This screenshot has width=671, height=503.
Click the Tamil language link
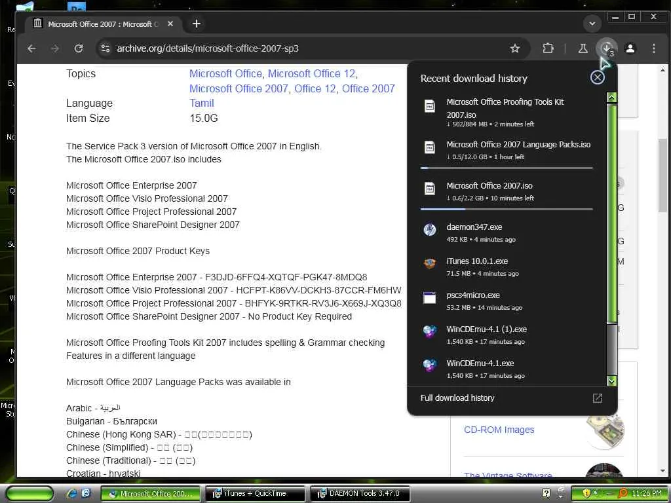[202, 103]
